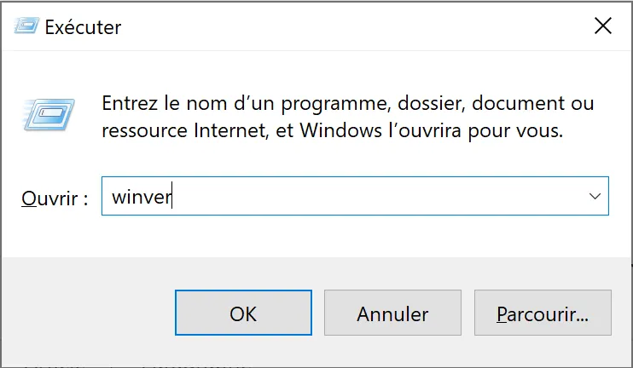Click the large Run program icon
The image size is (633, 368).
click(x=50, y=112)
